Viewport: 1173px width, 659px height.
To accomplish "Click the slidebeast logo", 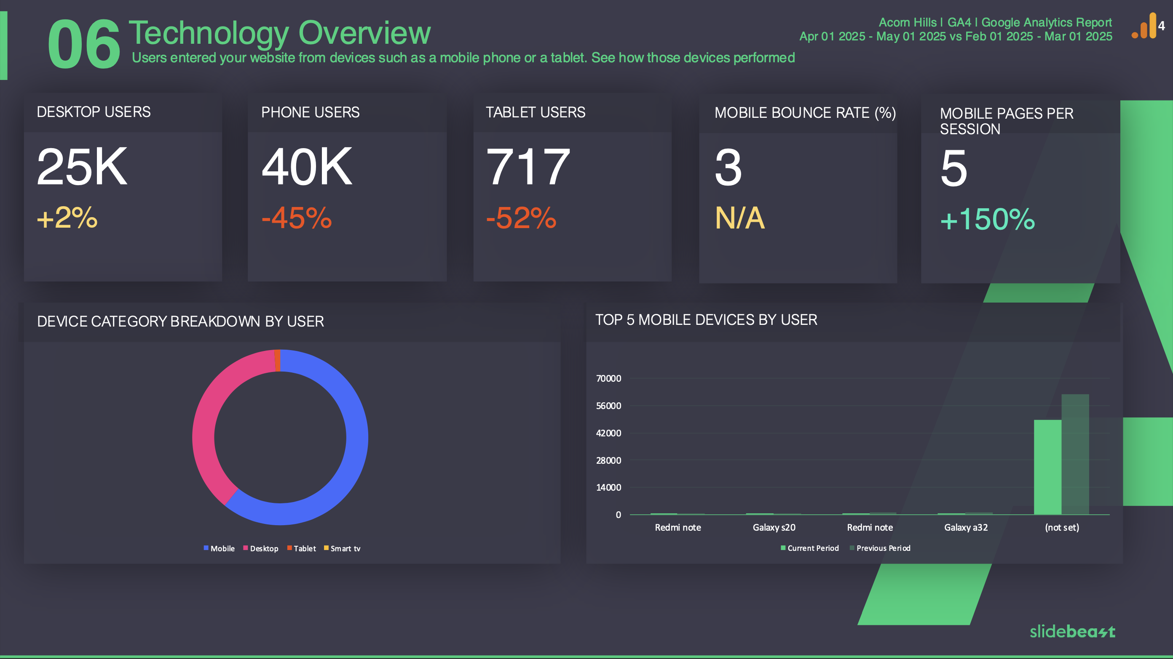I will coord(1072,631).
